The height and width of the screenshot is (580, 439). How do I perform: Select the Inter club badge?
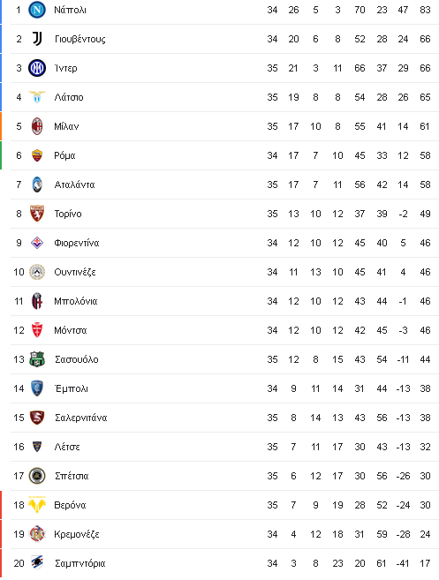37,68
